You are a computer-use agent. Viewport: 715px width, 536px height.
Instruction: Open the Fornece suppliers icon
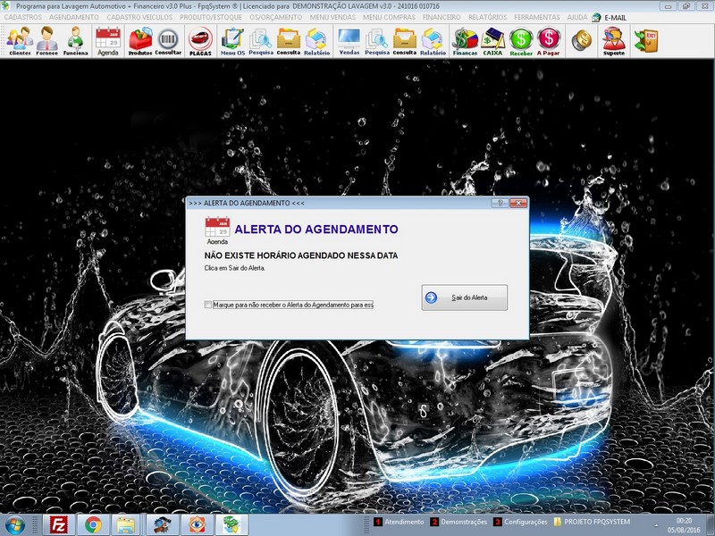(47, 41)
